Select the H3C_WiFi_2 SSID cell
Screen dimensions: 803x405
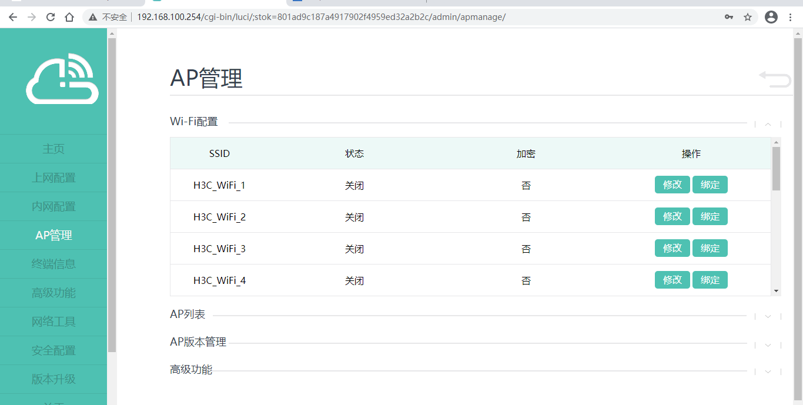click(x=219, y=217)
